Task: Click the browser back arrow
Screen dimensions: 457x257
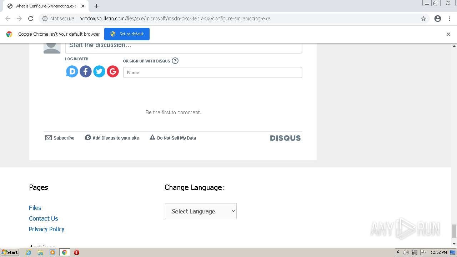Action: pos(8,19)
